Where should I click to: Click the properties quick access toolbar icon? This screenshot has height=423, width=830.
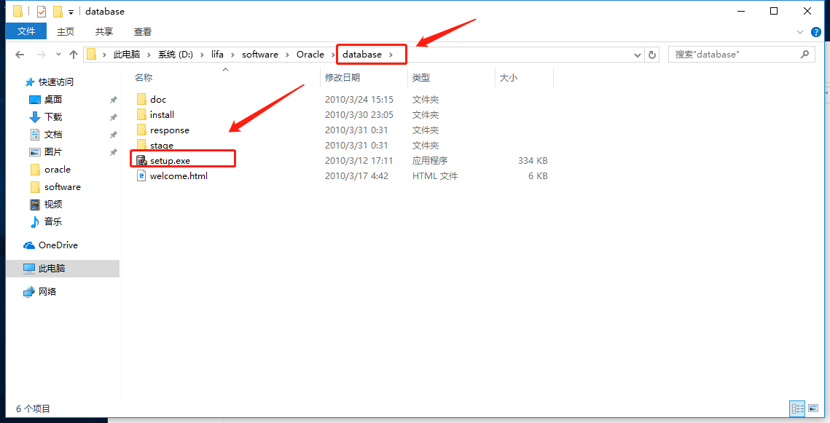coord(42,11)
